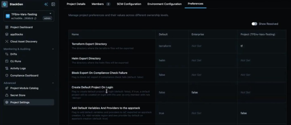This screenshot has height=125, width=291.
Task: Click the Drifts icon
Action: tap(7, 54)
